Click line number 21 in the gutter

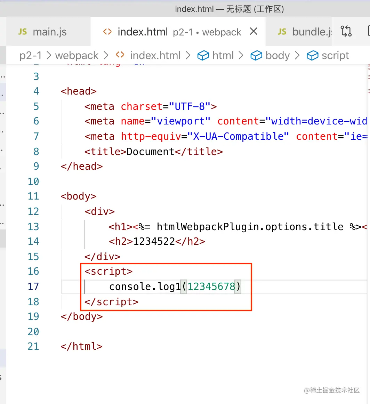pos(33,347)
